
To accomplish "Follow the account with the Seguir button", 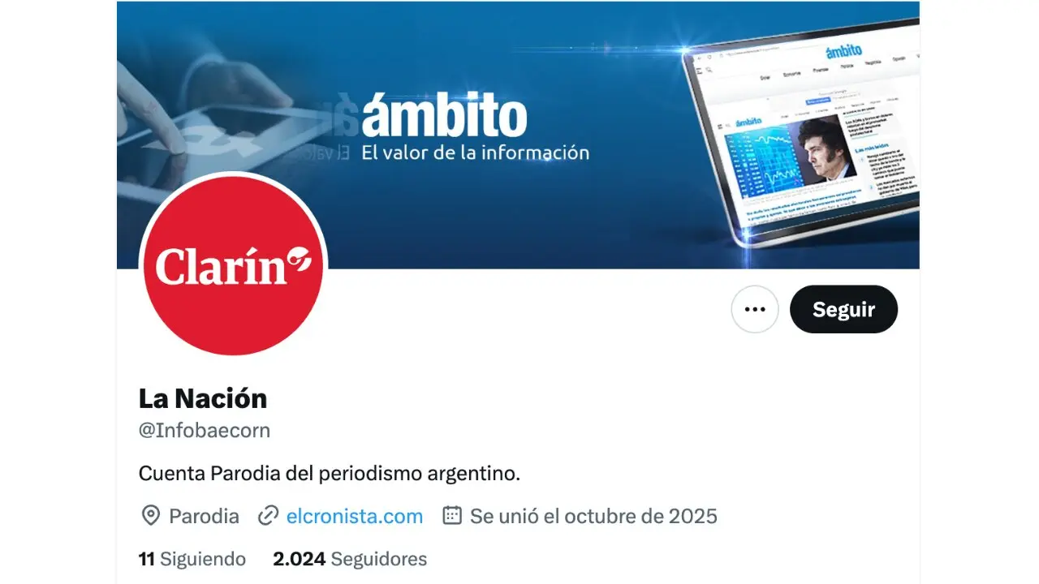I will (x=843, y=309).
